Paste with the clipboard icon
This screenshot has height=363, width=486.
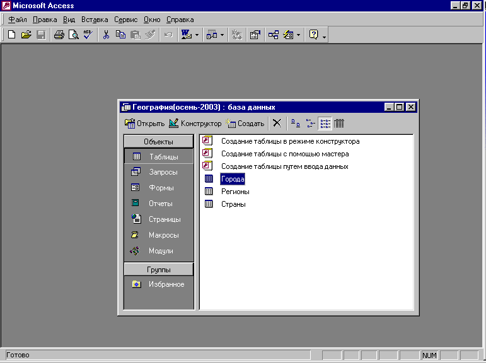[x=135, y=35]
